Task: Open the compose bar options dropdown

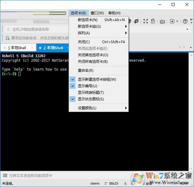Action: pos(182,175)
